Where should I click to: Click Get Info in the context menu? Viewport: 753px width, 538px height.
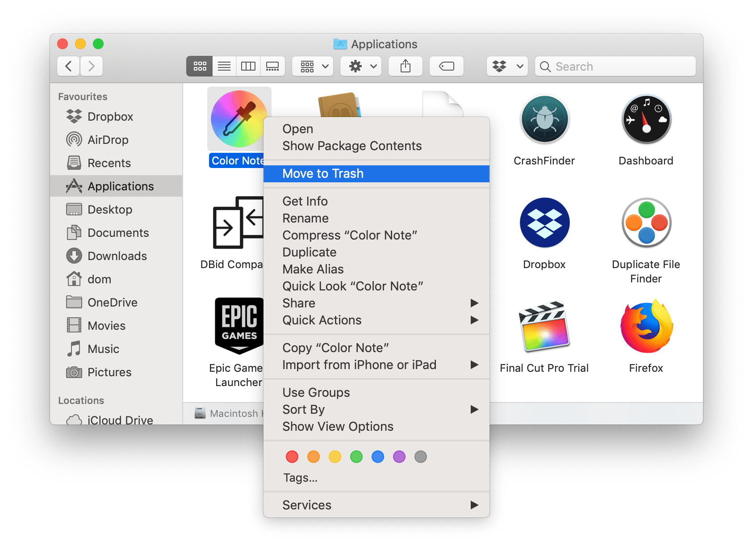(x=305, y=201)
